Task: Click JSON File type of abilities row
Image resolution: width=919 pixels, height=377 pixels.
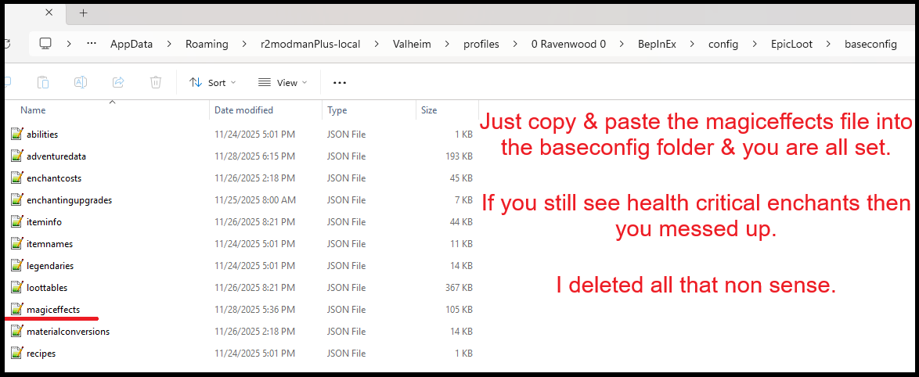Action: (x=346, y=135)
